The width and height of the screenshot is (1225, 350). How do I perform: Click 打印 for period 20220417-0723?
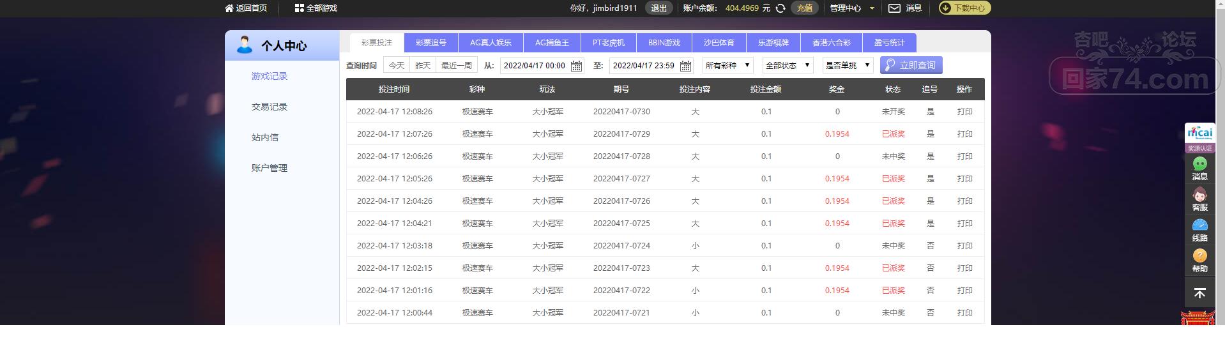[964, 268]
